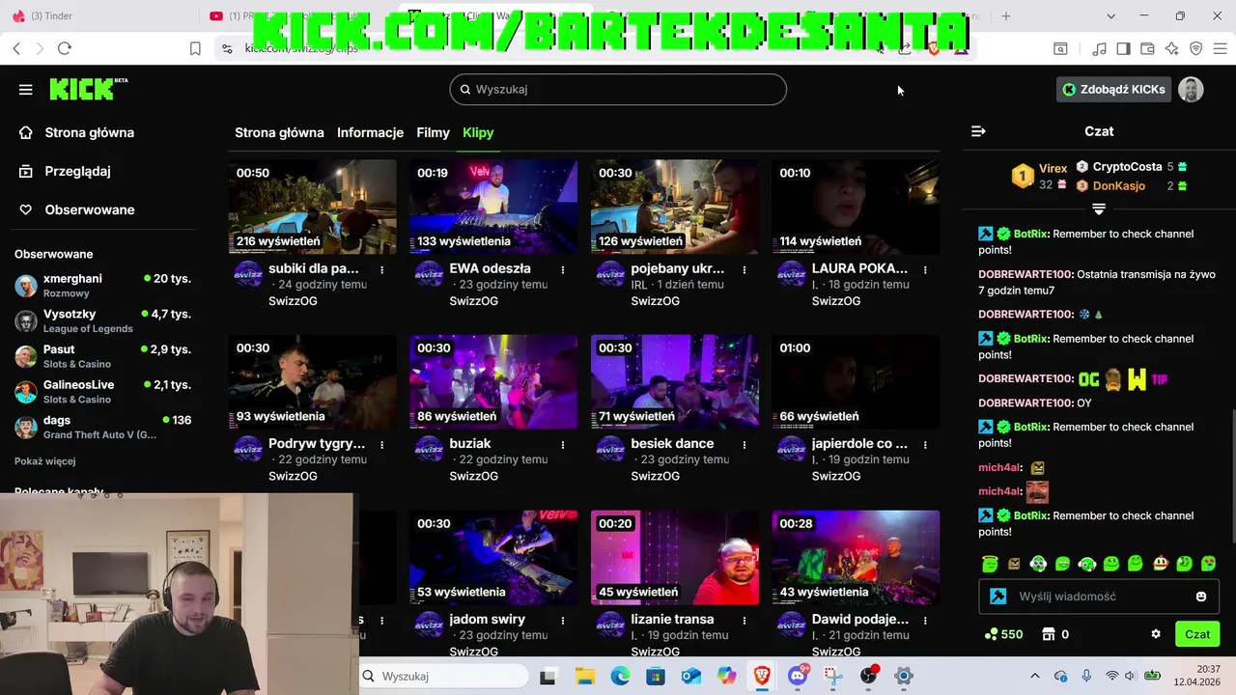This screenshot has width=1236, height=695.
Task: Open Brave Leo AI sparkle icon
Action: [x=1171, y=48]
